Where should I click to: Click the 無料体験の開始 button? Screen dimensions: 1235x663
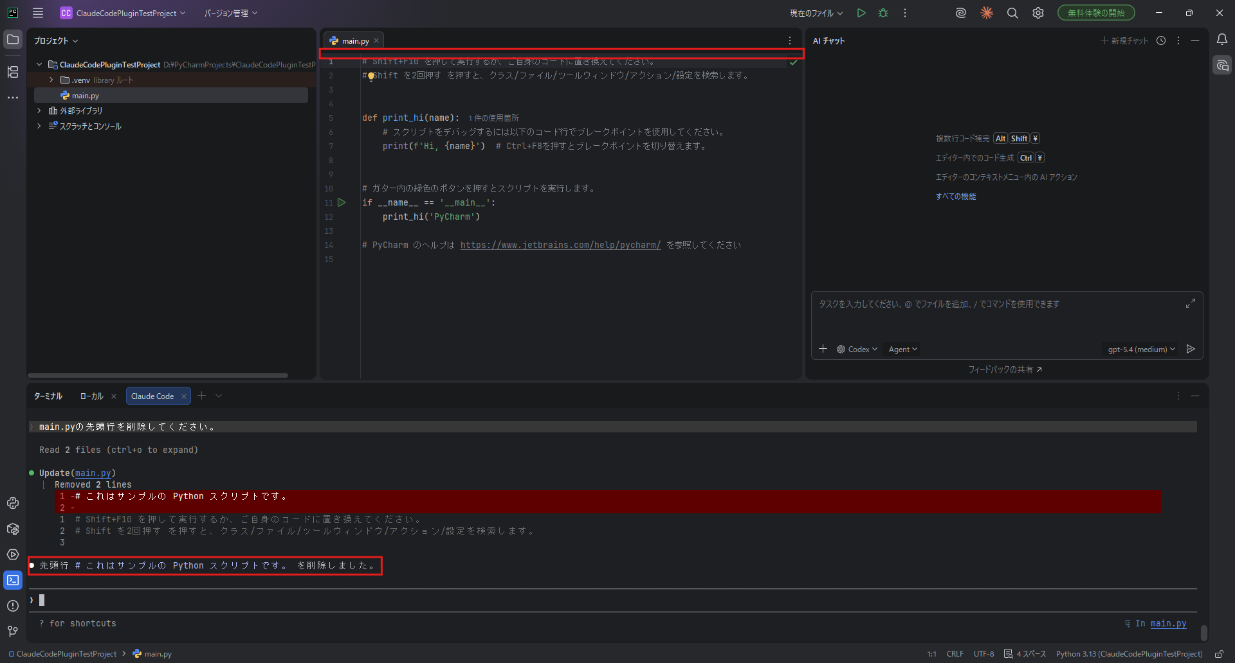point(1095,13)
